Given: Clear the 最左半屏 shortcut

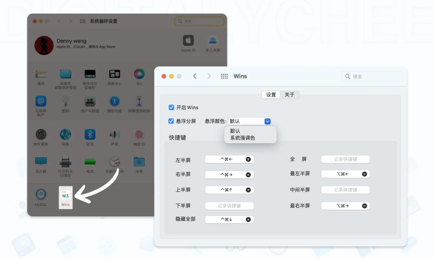Looking at the screenshot, I should click(x=365, y=174).
